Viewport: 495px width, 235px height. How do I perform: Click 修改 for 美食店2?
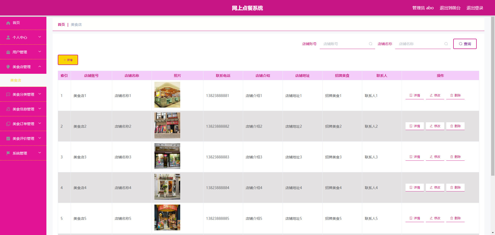pos(435,126)
